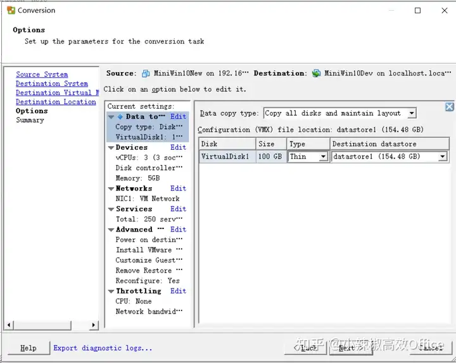Select the Summary step in sidebar

(30, 120)
